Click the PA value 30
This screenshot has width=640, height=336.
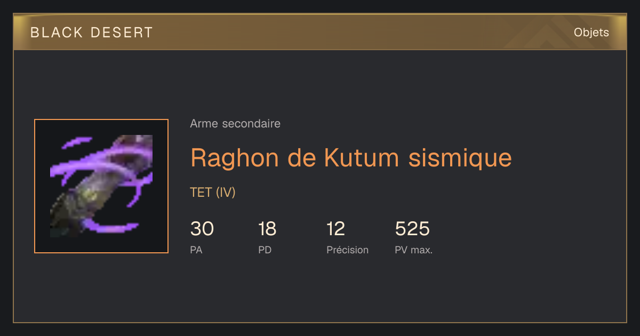pyautogui.click(x=202, y=229)
